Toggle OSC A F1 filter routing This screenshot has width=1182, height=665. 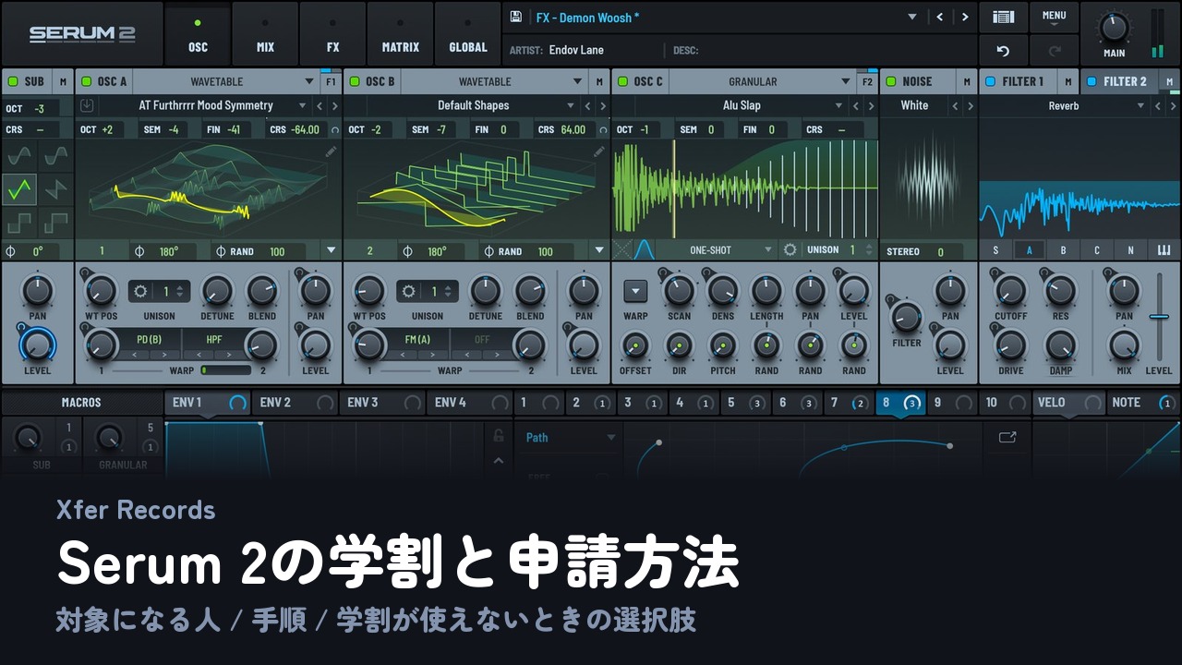tap(331, 81)
